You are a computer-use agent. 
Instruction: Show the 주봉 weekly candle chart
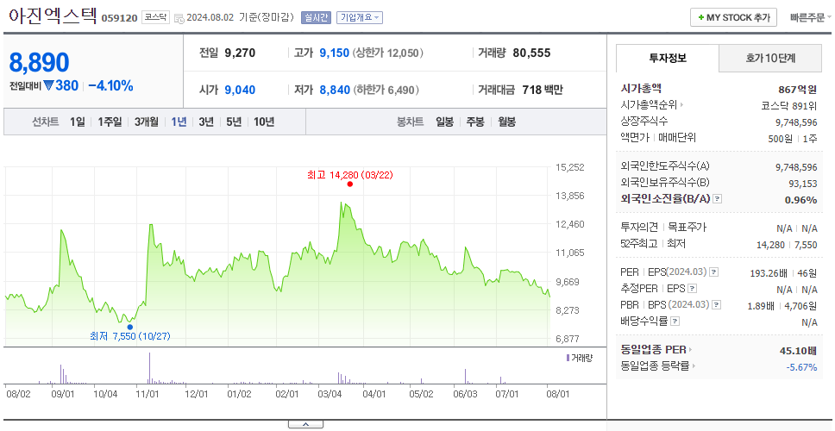pyautogui.click(x=475, y=122)
